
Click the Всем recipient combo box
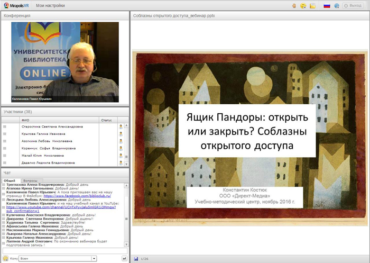point(58,259)
